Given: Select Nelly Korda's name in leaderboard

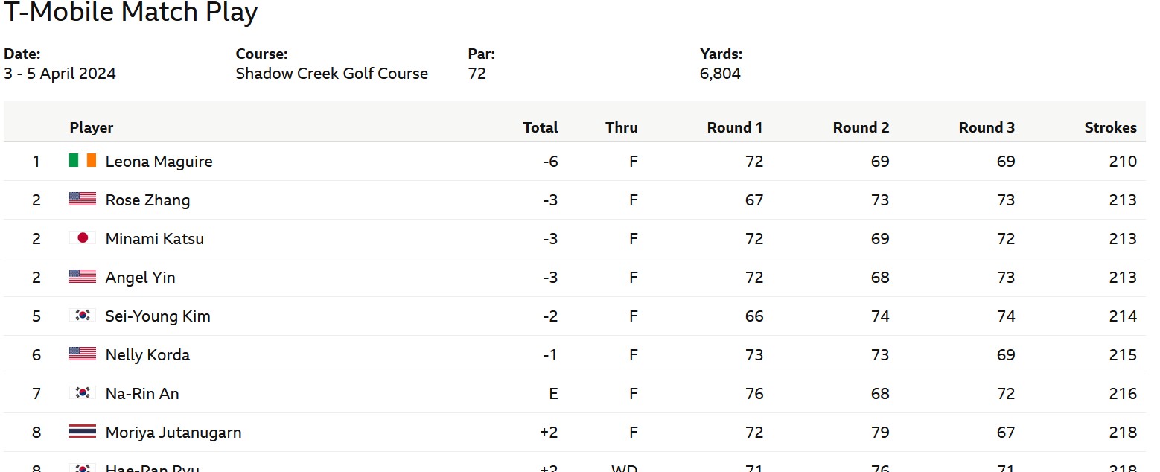Looking at the screenshot, I should 147,355.
